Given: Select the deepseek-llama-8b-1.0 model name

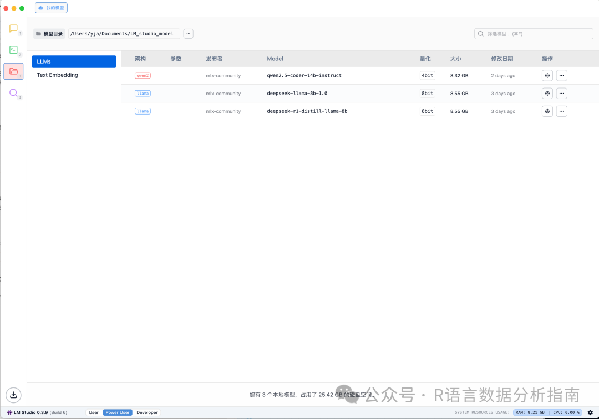Looking at the screenshot, I should 297,94.
